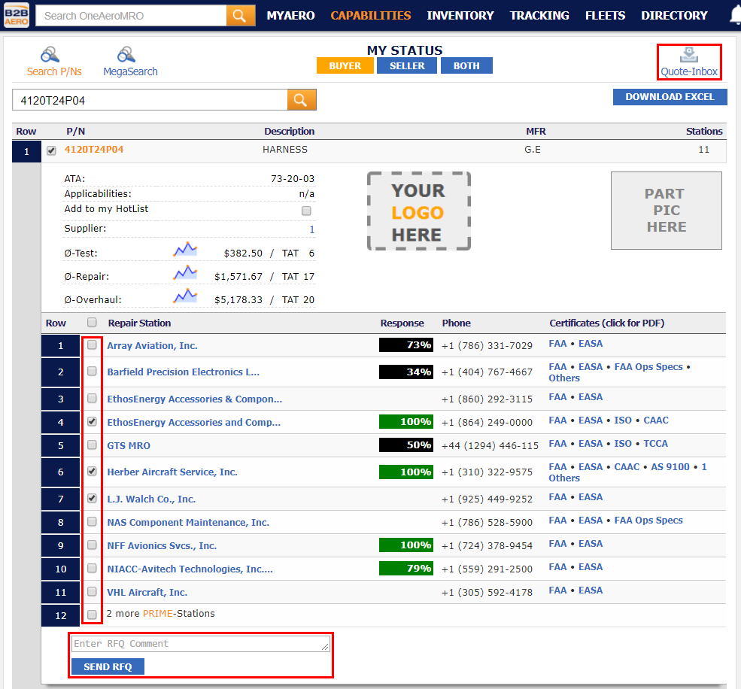Open the TCCA certificate for GTS MRO
The height and width of the screenshot is (689, 741).
click(x=655, y=444)
